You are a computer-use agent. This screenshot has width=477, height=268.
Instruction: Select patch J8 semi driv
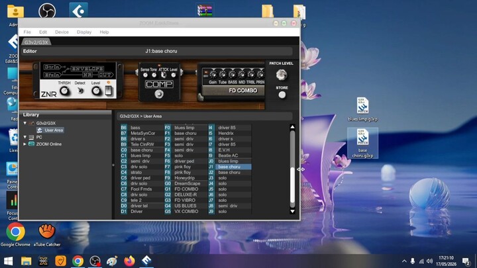point(230,206)
